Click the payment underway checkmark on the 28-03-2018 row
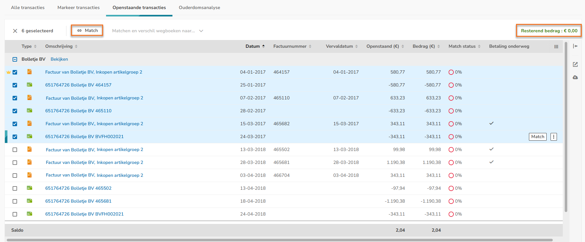The height and width of the screenshot is (242, 585). (x=492, y=162)
